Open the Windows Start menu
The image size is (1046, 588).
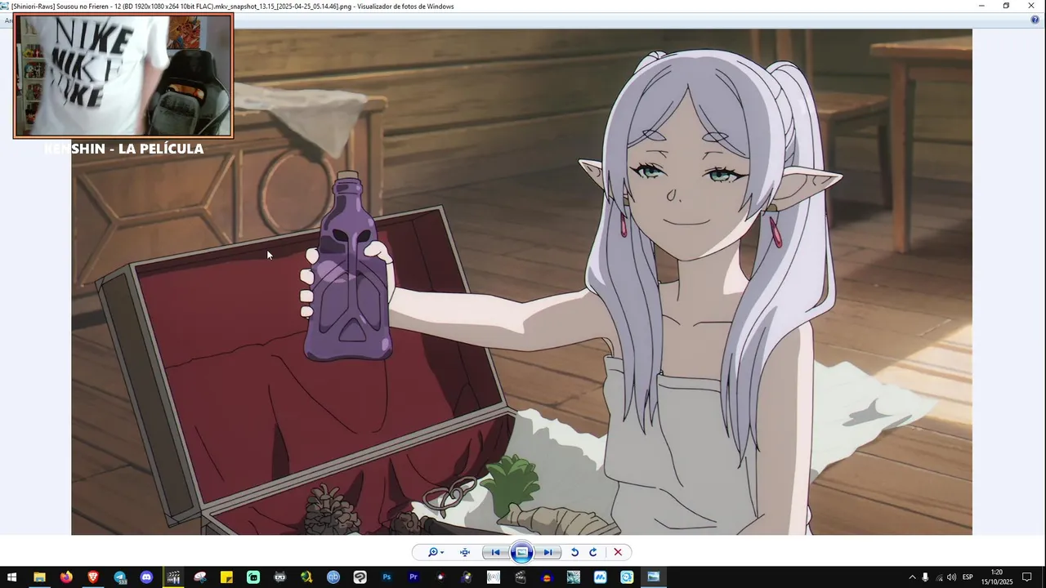point(12,577)
